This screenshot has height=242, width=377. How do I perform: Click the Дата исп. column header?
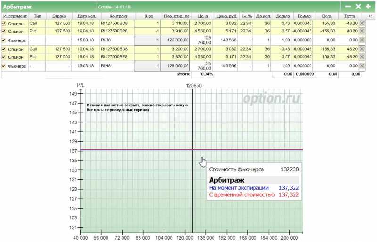click(x=86, y=16)
